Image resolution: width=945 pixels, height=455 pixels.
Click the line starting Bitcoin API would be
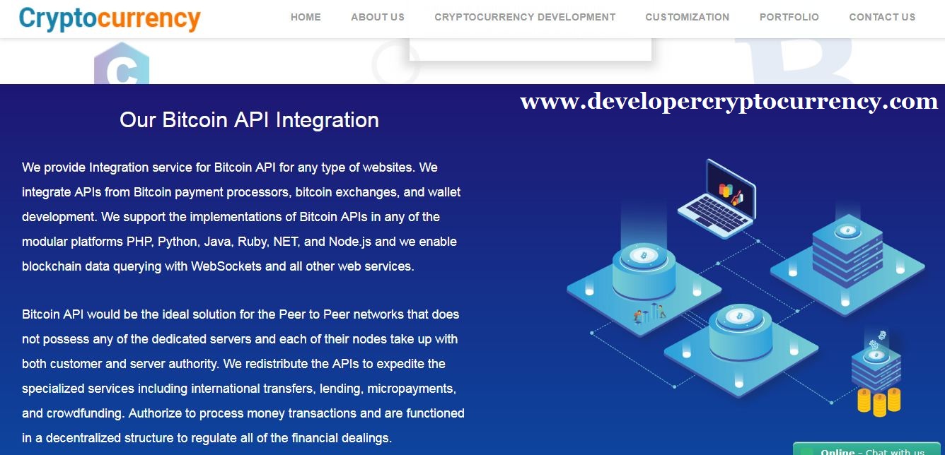pos(240,314)
